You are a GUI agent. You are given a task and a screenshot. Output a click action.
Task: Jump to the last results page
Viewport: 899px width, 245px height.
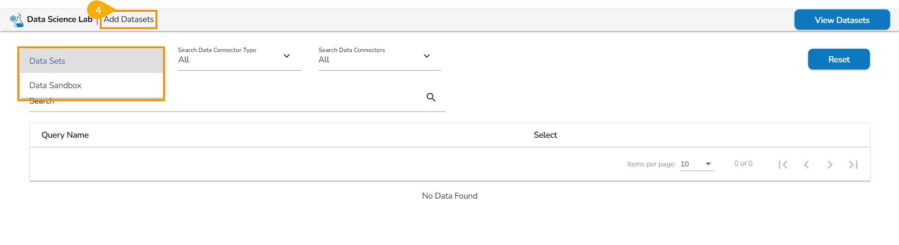click(853, 164)
